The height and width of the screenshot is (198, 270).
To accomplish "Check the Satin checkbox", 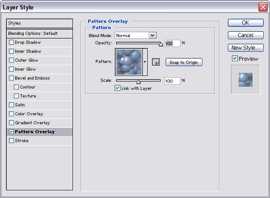I will click(x=11, y=105).
